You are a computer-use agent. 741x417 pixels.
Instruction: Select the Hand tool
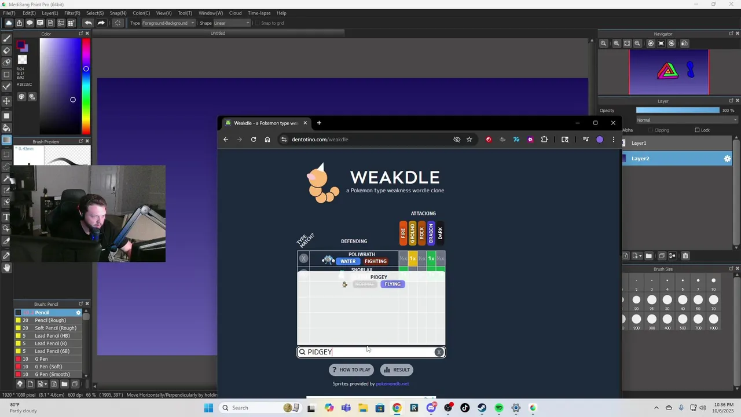6,268
